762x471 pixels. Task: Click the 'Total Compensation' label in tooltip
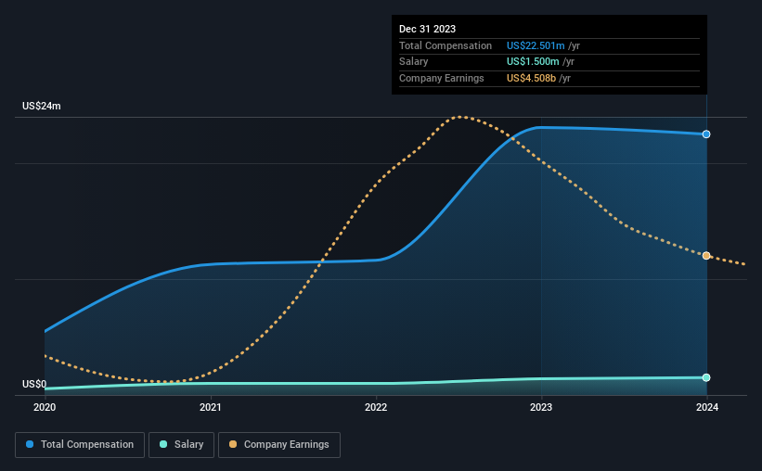click(x=446, y=45)
